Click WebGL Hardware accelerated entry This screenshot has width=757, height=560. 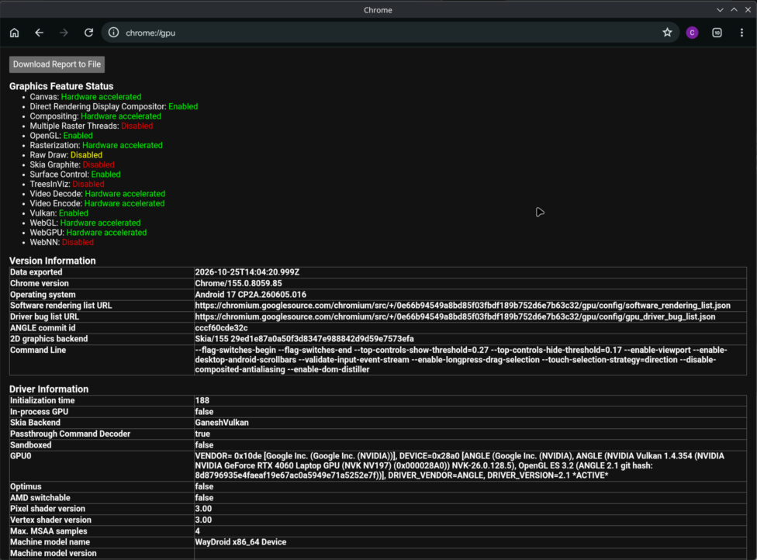point(85,223)
